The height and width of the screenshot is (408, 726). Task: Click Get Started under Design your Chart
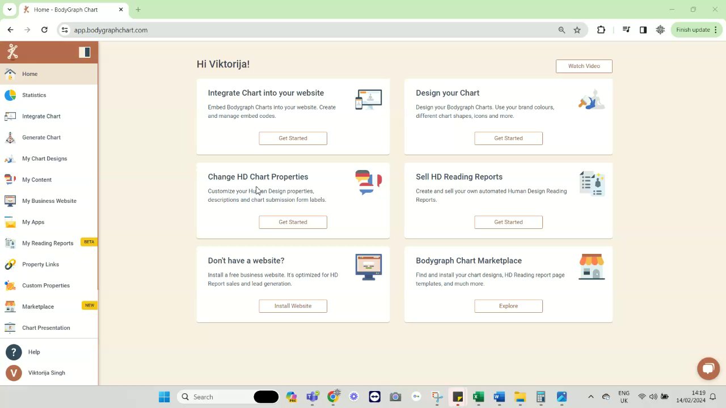508,138
